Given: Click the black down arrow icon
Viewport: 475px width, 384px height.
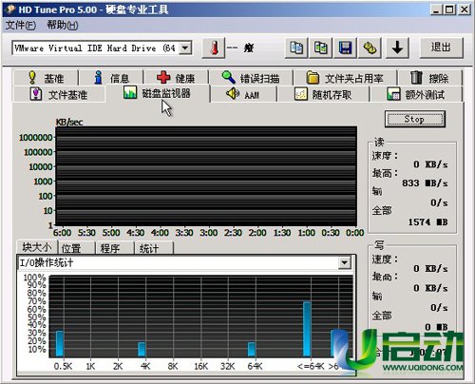Looking at the screenshot, I should coord(397,48).
